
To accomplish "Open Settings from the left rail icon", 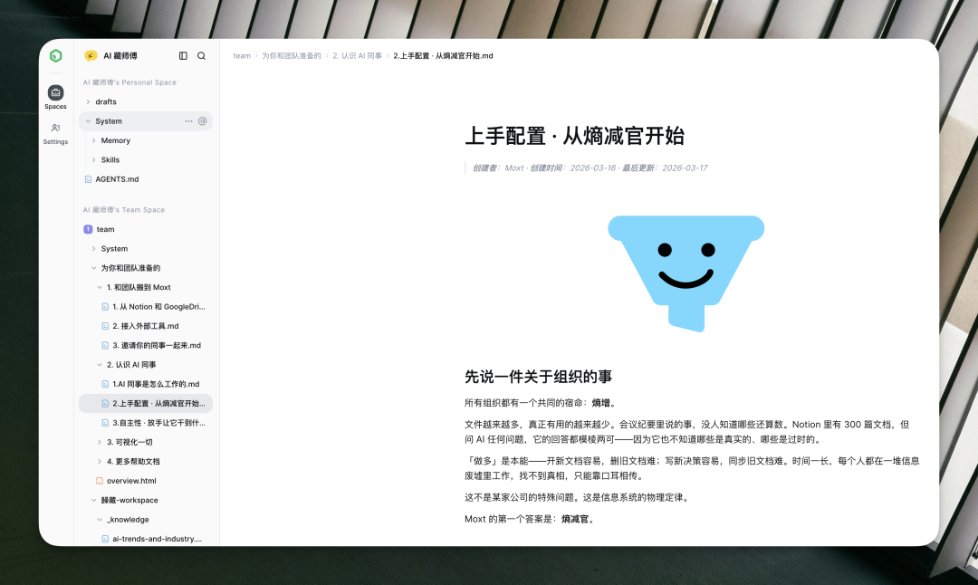I will pos(55,129).
